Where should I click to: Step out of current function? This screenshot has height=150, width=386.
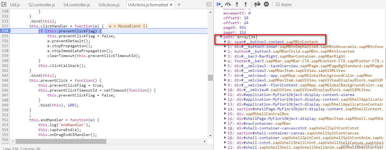(246, 4)
